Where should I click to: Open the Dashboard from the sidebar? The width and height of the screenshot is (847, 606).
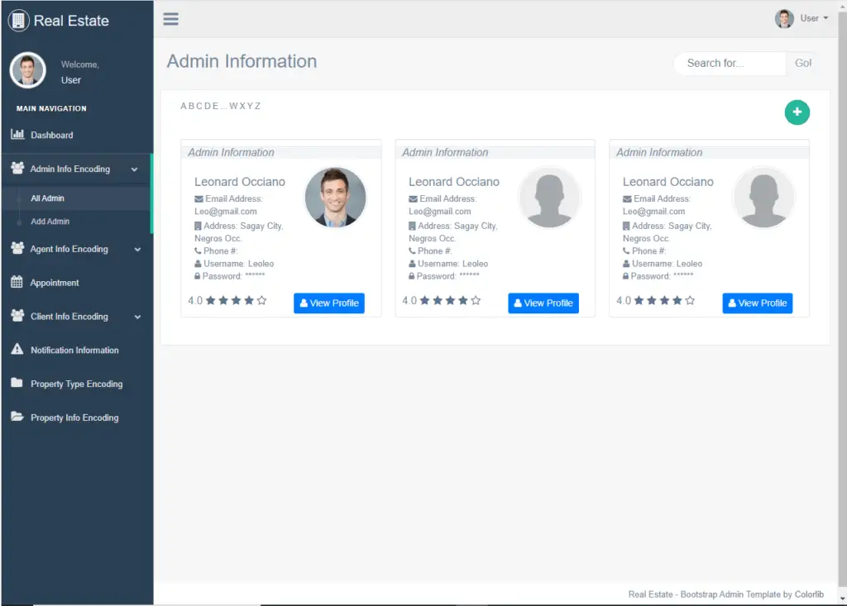pyautogui.click(x=51, y=135)
